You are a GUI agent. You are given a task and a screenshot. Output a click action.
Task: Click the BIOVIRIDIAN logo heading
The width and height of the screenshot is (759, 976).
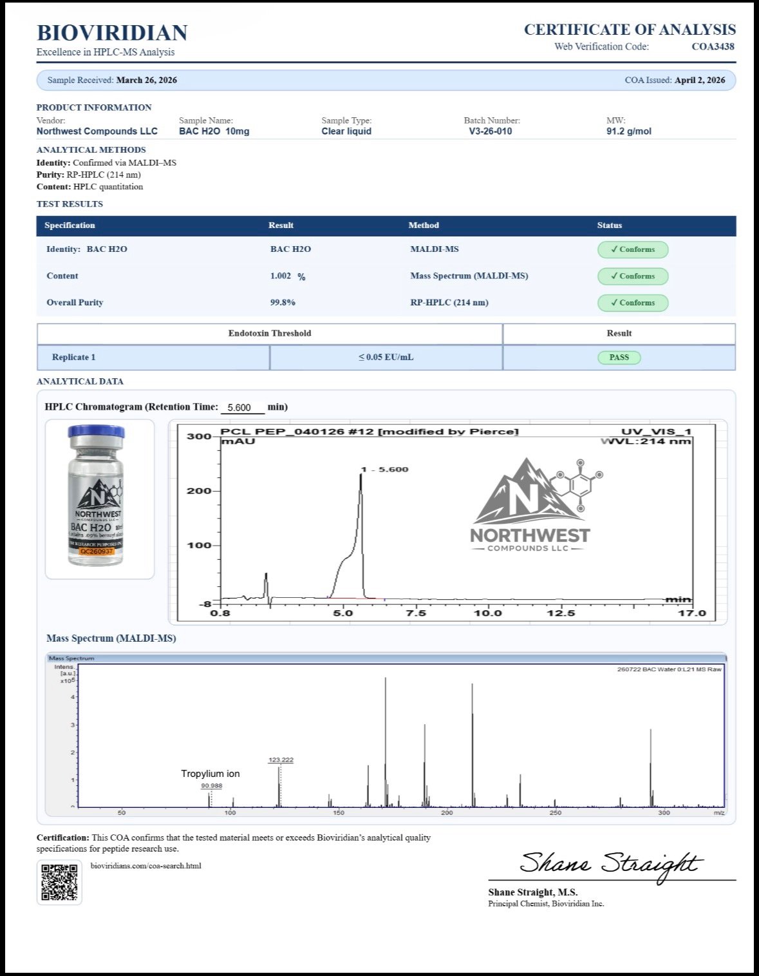coord(112,33)
